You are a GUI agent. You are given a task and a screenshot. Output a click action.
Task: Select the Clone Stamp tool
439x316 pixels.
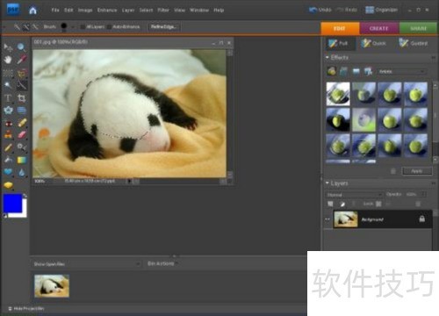(x=8, y=135)
